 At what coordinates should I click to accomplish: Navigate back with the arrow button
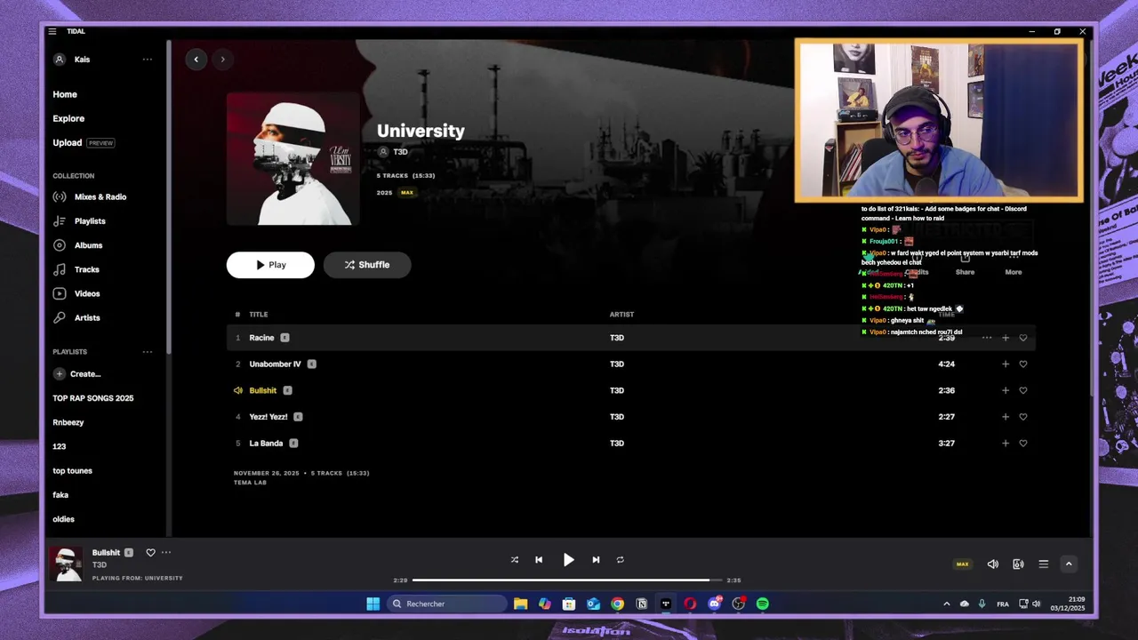pyautogui.click(x=196, y=60)
